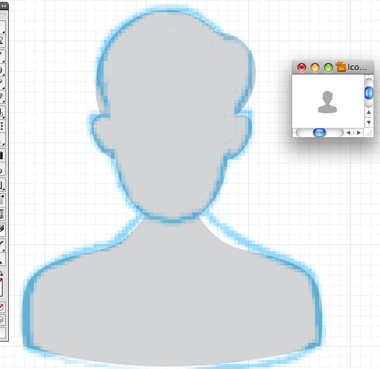Click the green zoom button of preview window
380x369 pixels.
(328, 67)
